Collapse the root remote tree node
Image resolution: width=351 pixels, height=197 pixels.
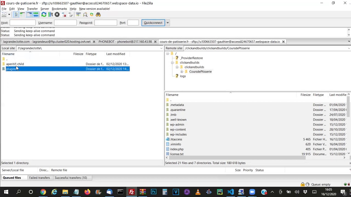168,54
